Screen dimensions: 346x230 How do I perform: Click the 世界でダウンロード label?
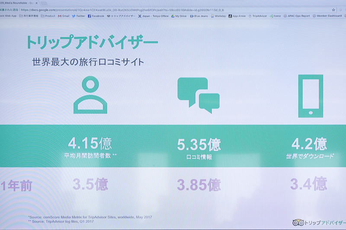point(310,156)
